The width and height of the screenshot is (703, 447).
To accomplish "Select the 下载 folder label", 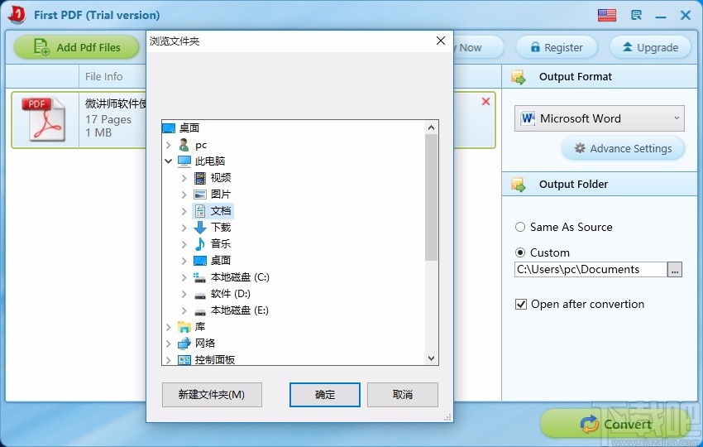I will [221, 228].
